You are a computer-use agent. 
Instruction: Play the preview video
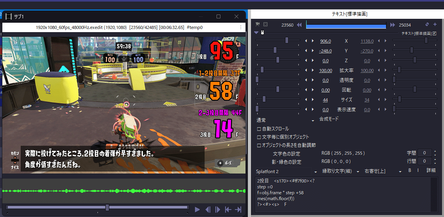pos(197,210)
